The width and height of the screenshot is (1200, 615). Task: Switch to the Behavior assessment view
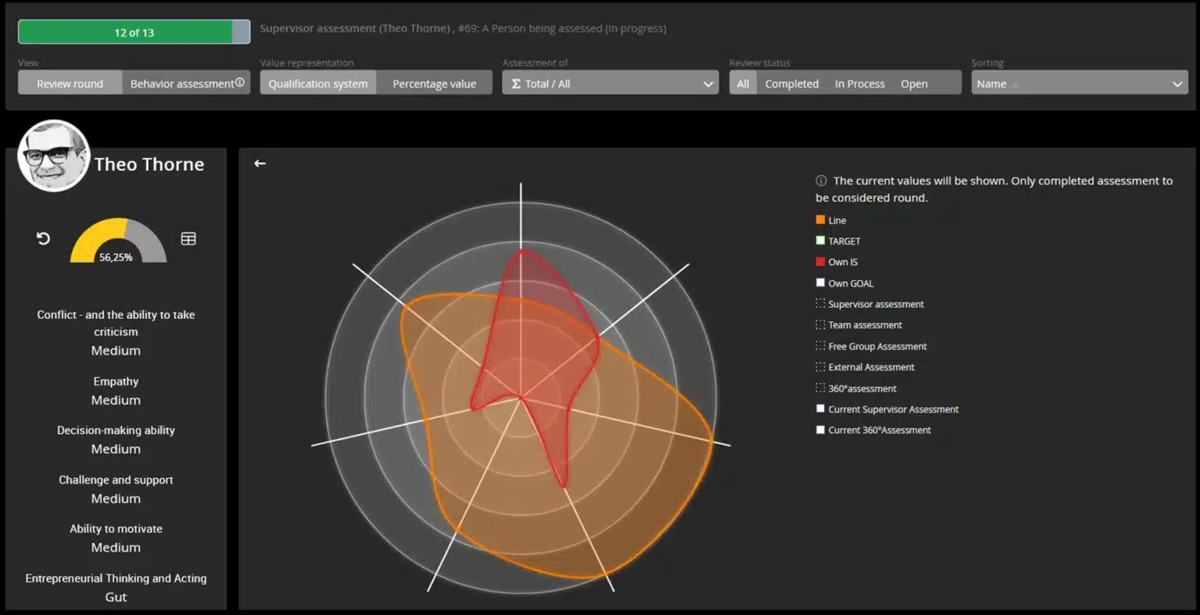(x=181, y=83)
